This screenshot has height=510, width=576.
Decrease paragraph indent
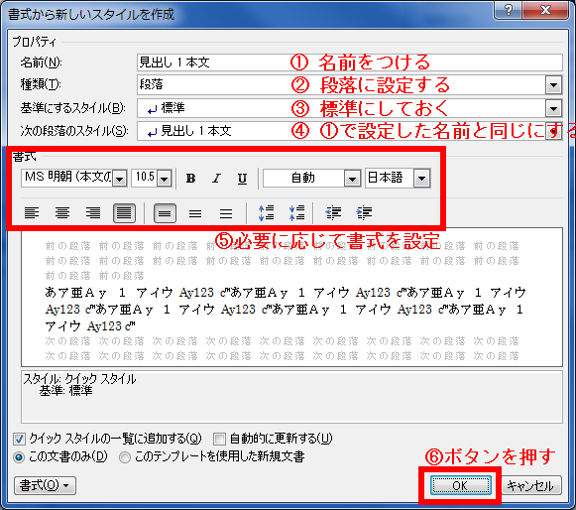pos(333,213)
